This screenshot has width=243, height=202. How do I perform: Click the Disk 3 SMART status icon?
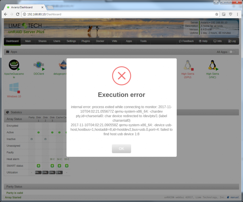[52, 166]
